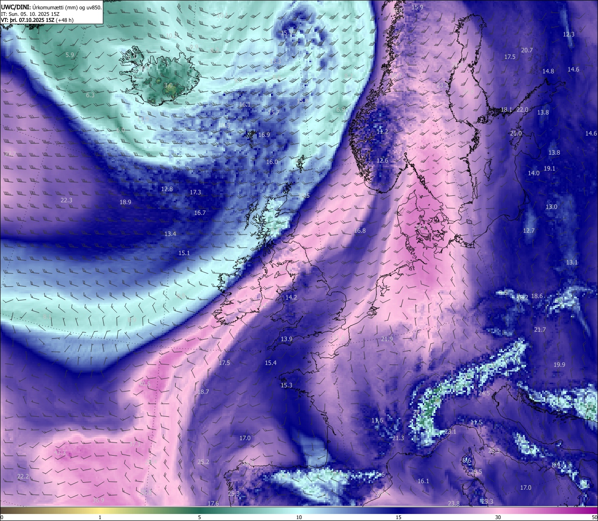The height and width of the screenshot is (521, 598).
Task: Click the 22.3 value label
Action: click(66, 200)
